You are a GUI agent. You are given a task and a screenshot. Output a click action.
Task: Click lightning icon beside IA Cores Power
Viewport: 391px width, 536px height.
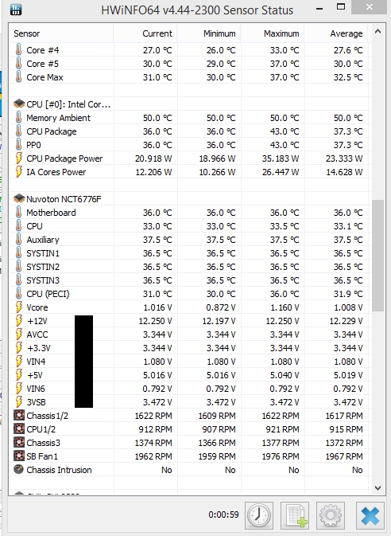click(x=19, y=171)
